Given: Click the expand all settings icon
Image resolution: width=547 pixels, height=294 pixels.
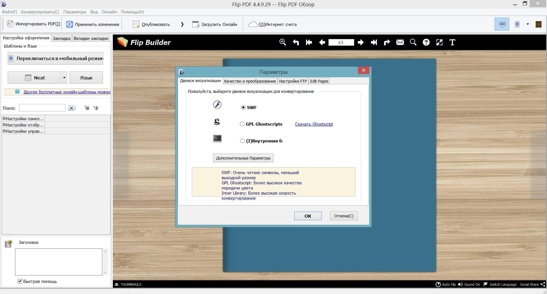Looking at the screenshot, I should [87, 108].
